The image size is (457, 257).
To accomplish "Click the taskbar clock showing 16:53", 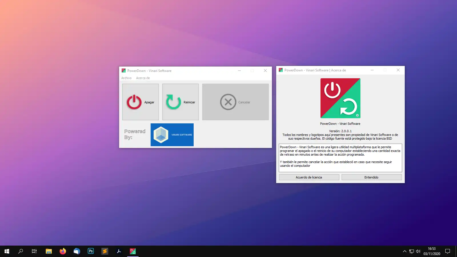I will pos(432,251).
